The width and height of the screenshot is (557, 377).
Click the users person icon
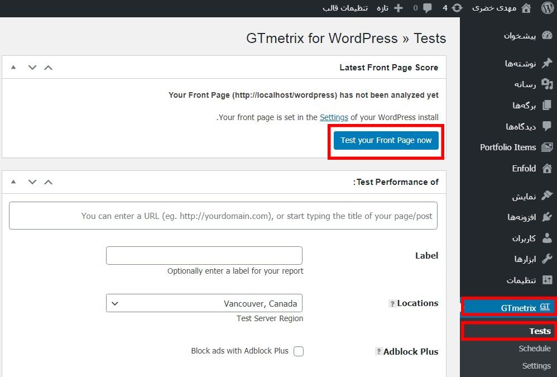(x=547, y=238)
